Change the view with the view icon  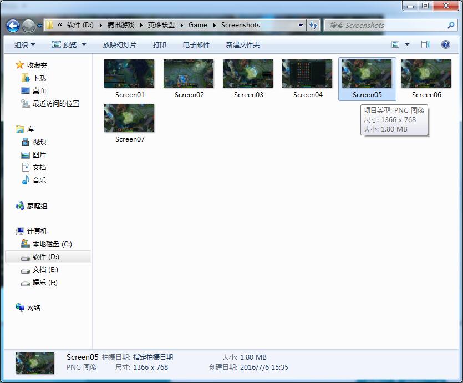[395, 44]
